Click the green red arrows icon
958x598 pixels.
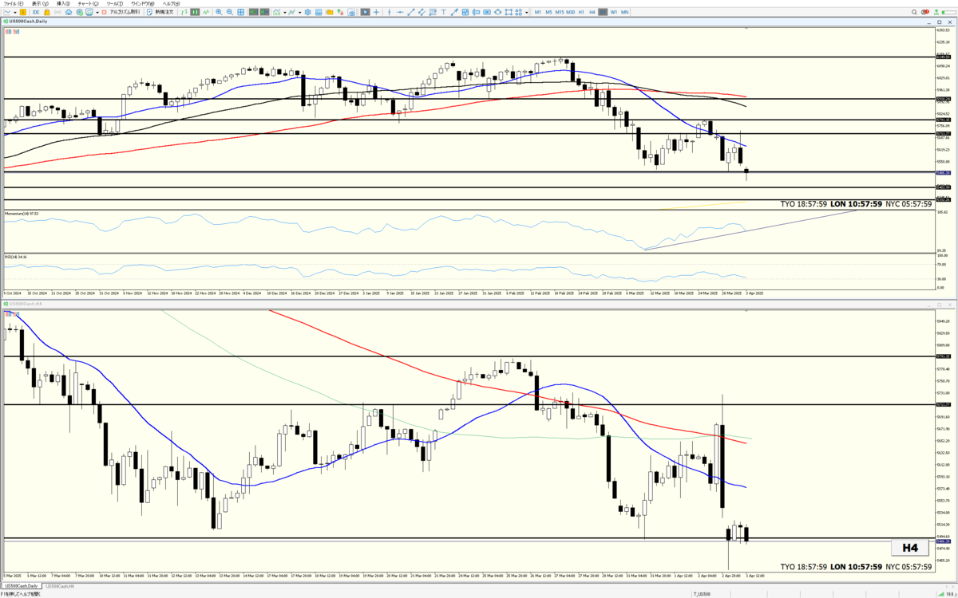340,12
